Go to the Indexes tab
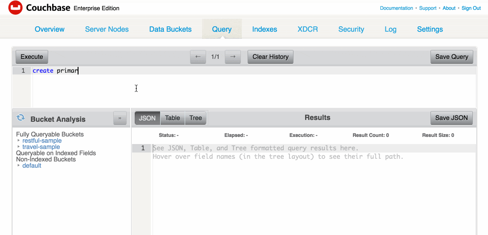 pyautogui.click(x=265, y=29)
